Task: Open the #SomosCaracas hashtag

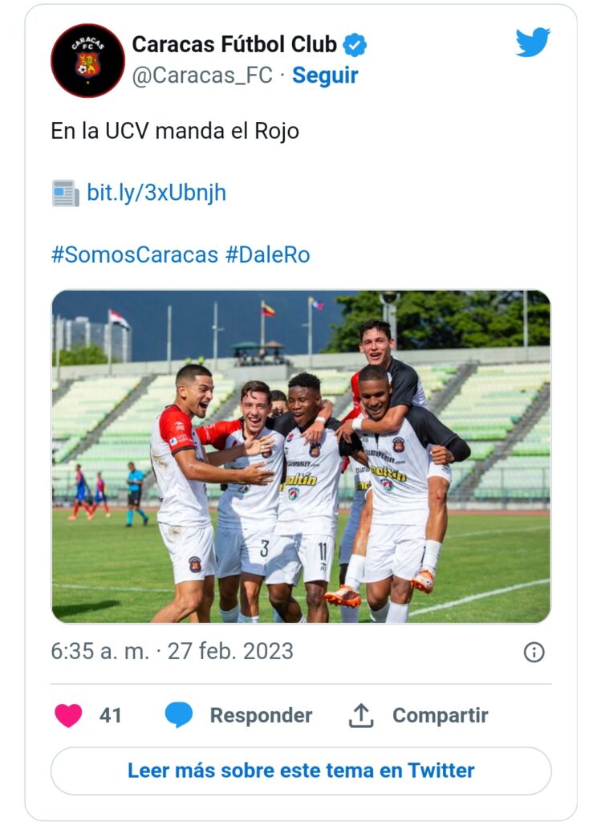Action: [x=134, y=254]
